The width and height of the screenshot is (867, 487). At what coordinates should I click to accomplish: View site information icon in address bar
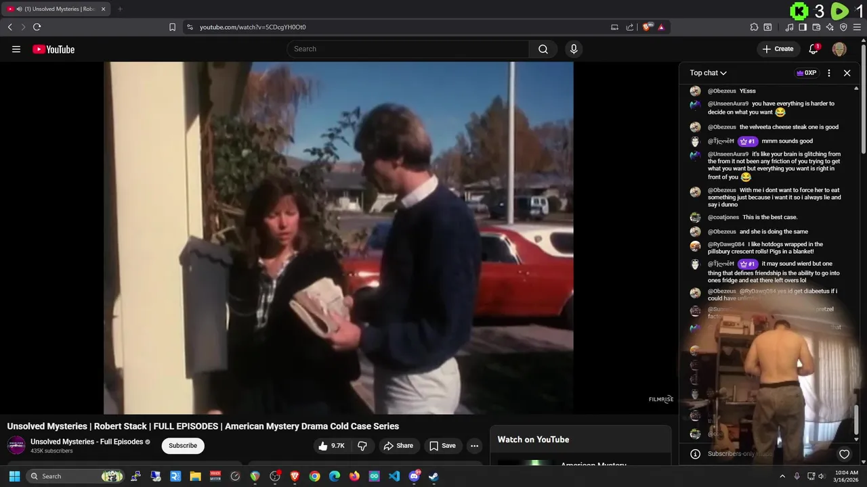pos(190,27)
